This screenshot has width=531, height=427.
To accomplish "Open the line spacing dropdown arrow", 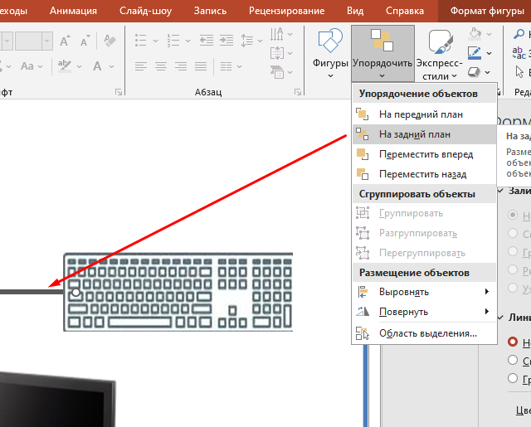I will coord(260,41).
